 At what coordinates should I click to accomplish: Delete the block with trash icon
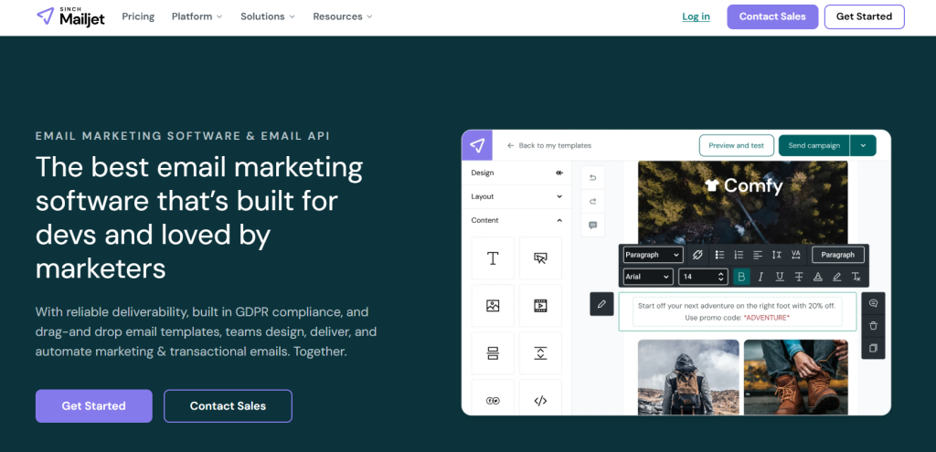(873, 326)
